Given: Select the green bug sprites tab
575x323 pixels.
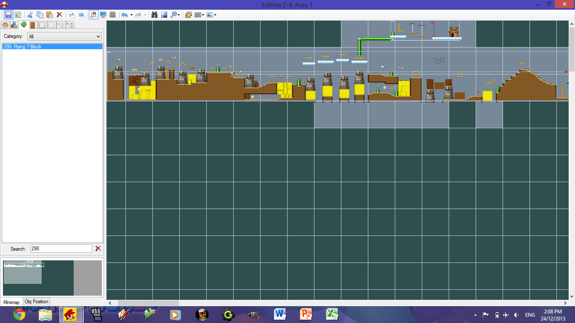Looking at the screenshot, I should pyautogui.click(x=24, y=25).
